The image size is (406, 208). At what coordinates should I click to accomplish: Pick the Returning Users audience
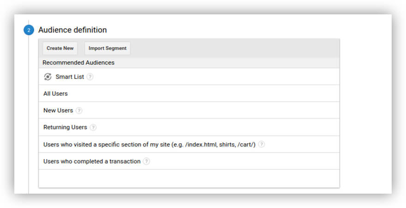pos(65,127)
